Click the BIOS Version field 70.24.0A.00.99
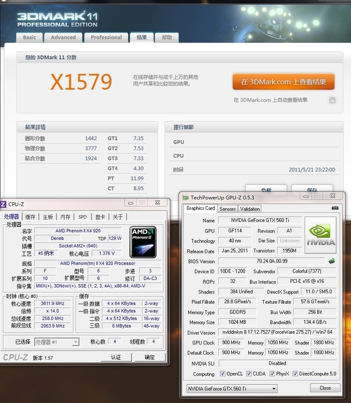351x403 pixels. [272, 261]
